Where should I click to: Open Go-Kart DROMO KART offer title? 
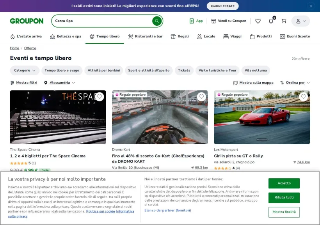pos(158,158)
